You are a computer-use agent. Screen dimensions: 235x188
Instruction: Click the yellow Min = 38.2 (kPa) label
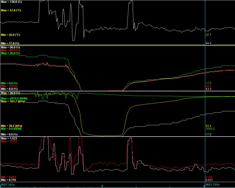coord(12,125)
